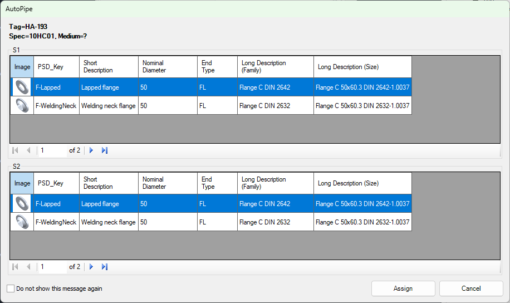
Task: Go to next page in S2 navigator
Action: coord(91,267)
